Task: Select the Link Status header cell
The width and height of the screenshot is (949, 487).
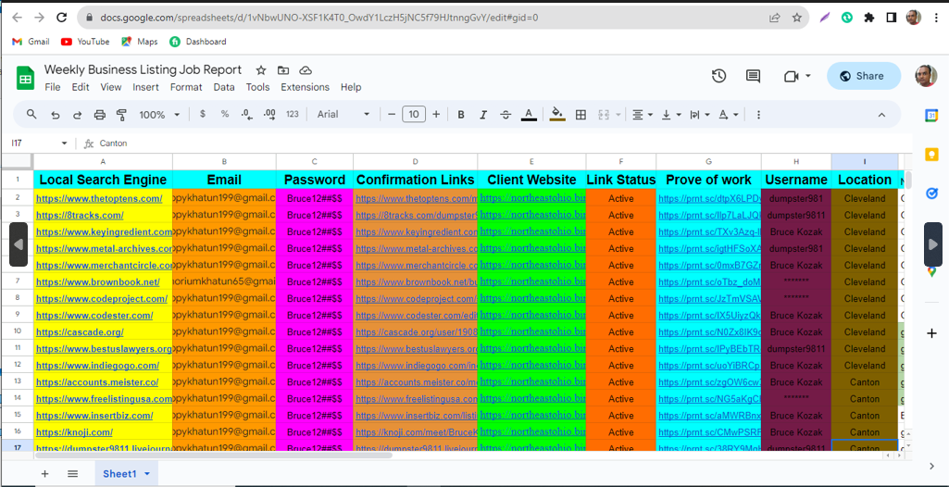Action: click(x=621, y=180)
